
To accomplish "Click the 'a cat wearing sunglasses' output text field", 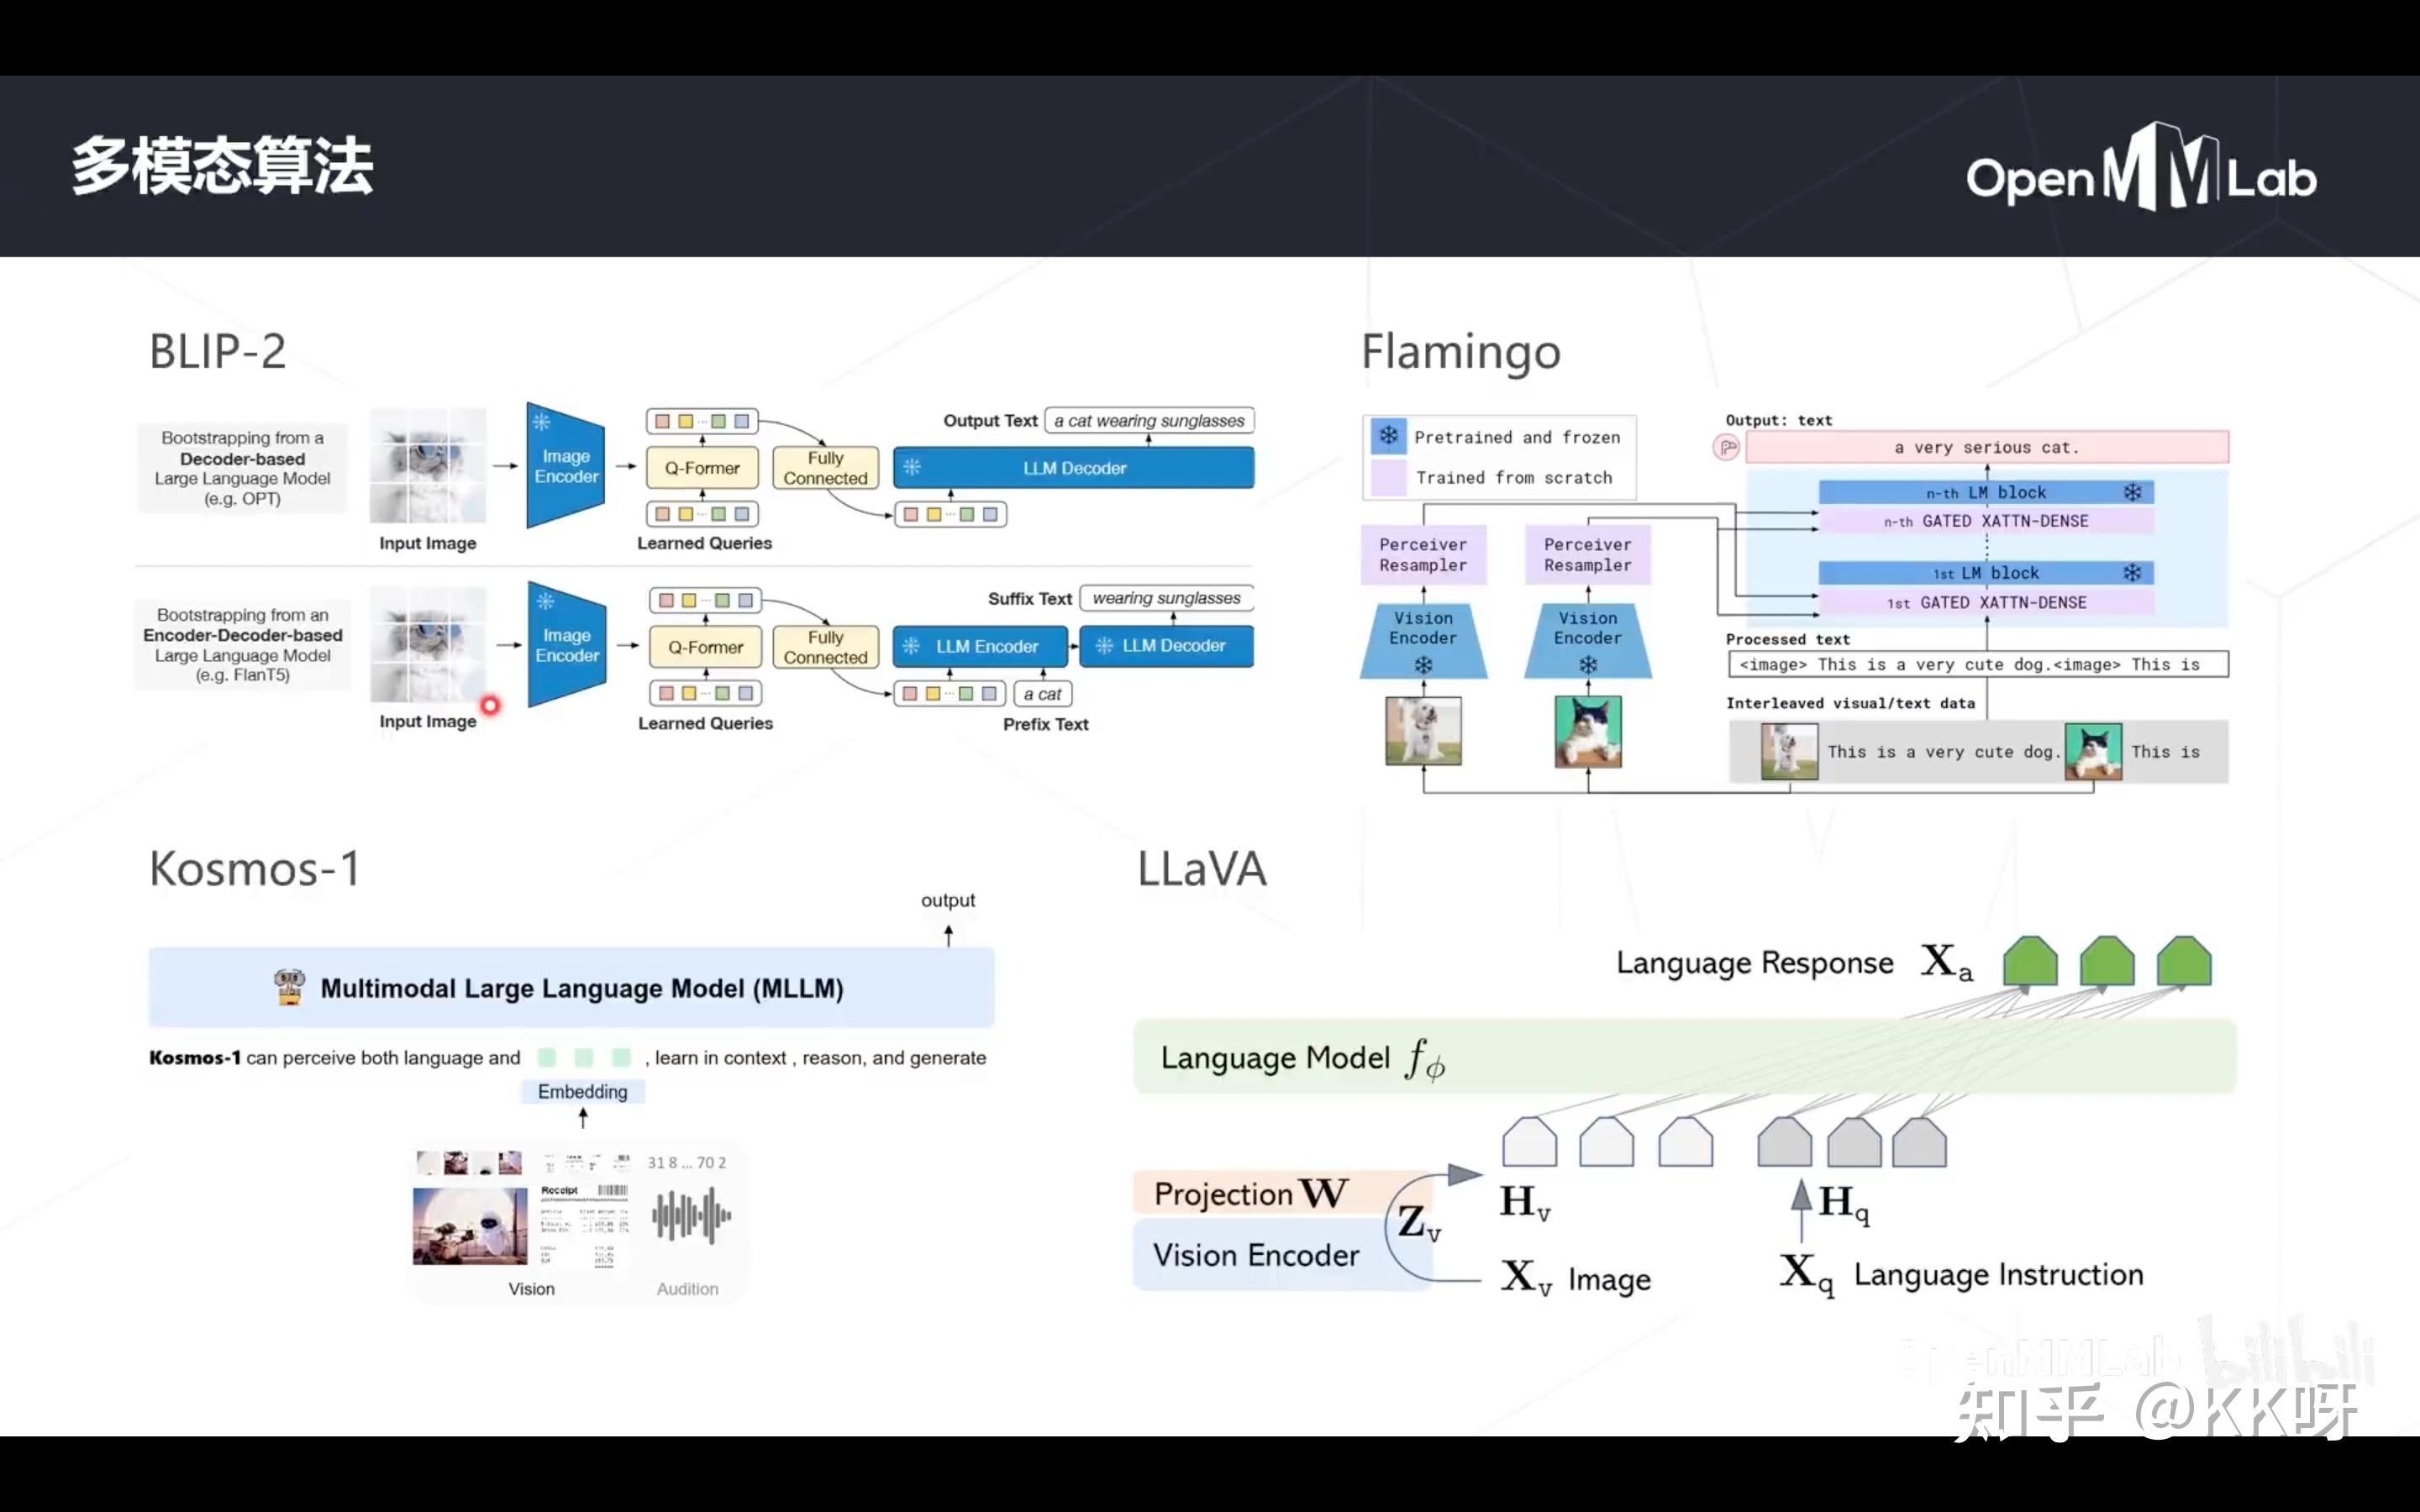I will pos(1148,420).
